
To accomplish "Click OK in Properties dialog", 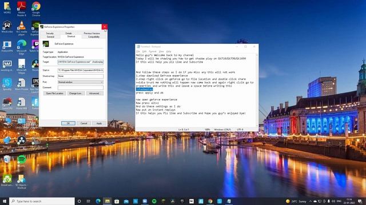I will pos(68,123).
